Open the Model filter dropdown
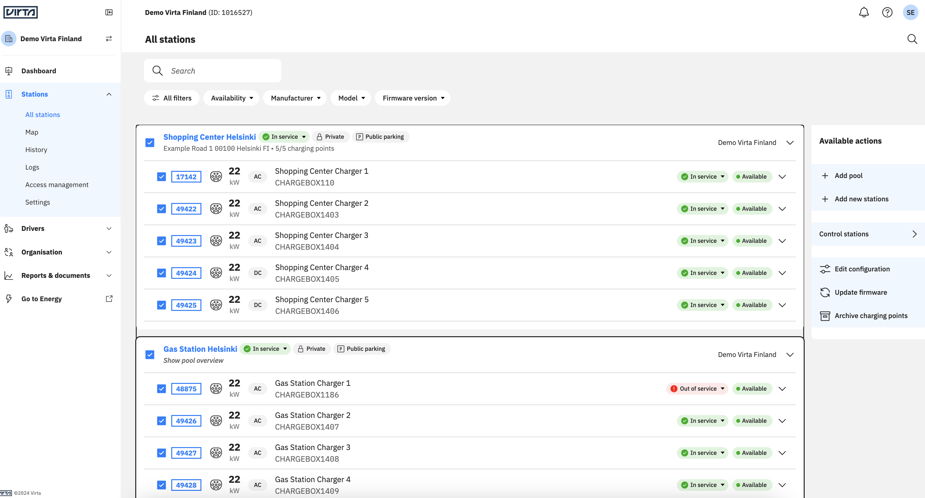The width and height of the screenshot is (925, 498). click(x=351, y=98)
